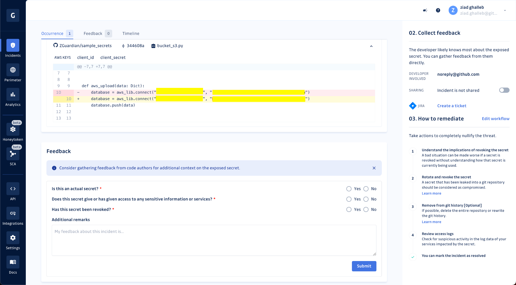The height and width of the screenshot is (285, 516).
Task: Click the Submit feedback button
Action: coord(364,266)
